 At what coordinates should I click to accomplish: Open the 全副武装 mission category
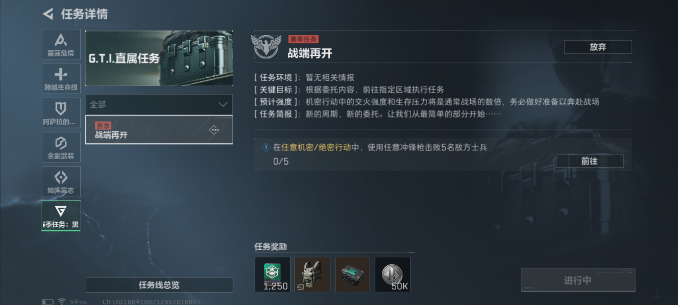point(61,147)
